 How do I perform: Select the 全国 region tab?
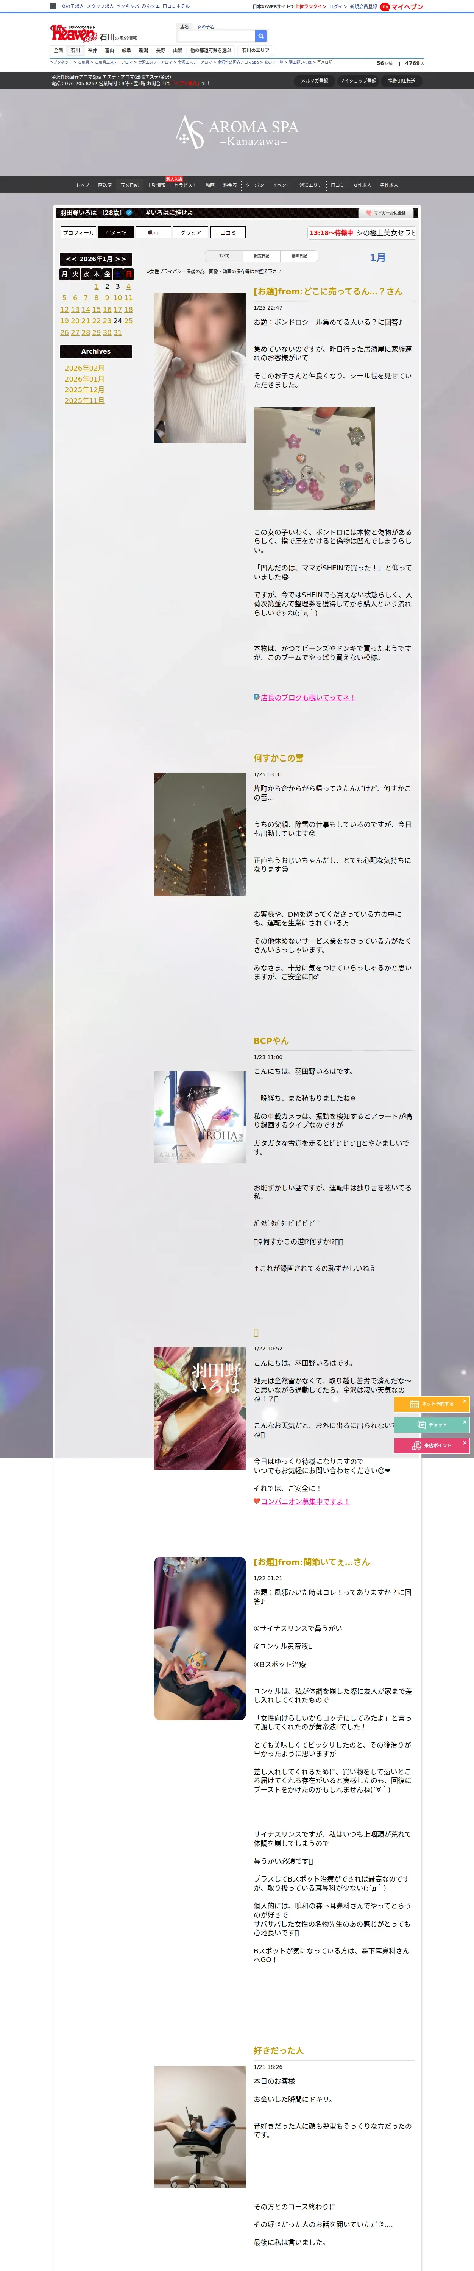coord(58,50)
